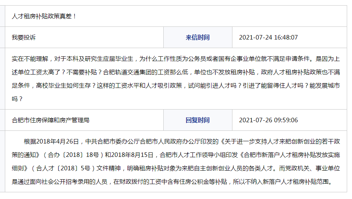Click 合肥市人才工作领导小组 in the reply
Screen dimensions: 352x199
coord(193,155)
